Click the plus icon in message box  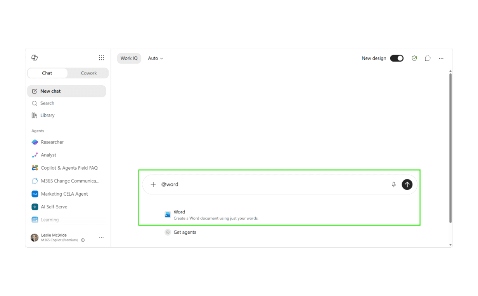pos(153,184)
